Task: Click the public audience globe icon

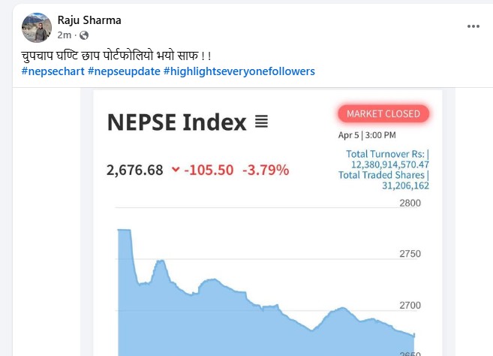Action: point(84,35)
